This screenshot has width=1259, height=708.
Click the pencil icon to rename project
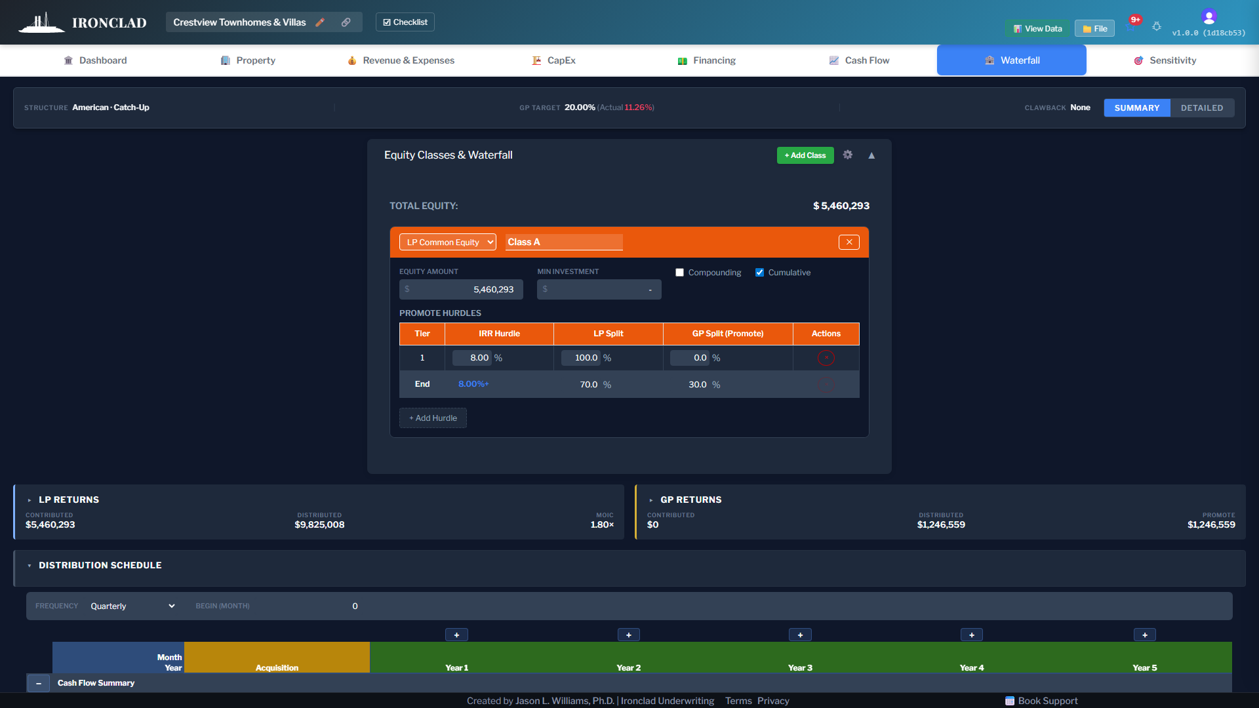tap(320, 22)
